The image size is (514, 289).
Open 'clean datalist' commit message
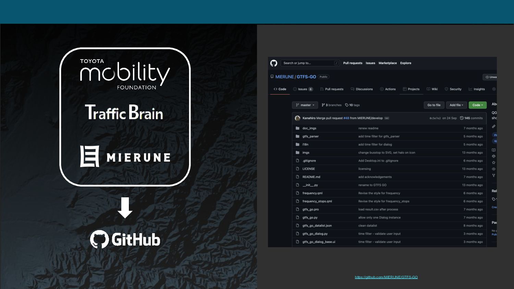coord(368,226)
